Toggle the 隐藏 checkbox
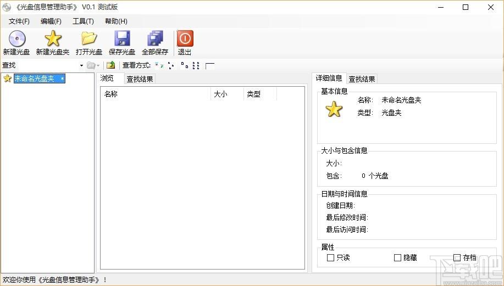This screenshot has height=286, width=504. point(397,258)
